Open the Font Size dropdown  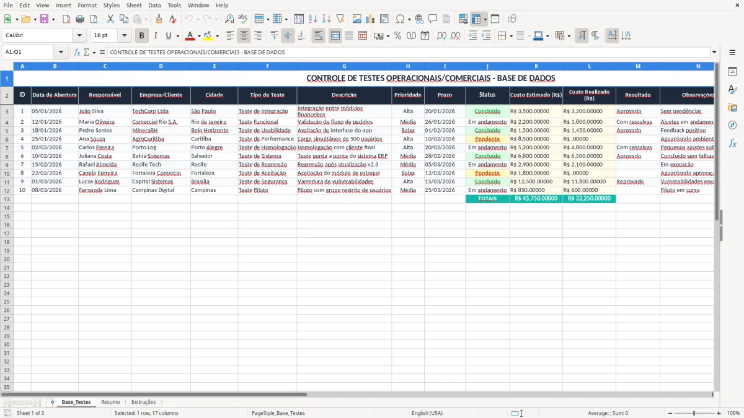(x=124, y=36)
